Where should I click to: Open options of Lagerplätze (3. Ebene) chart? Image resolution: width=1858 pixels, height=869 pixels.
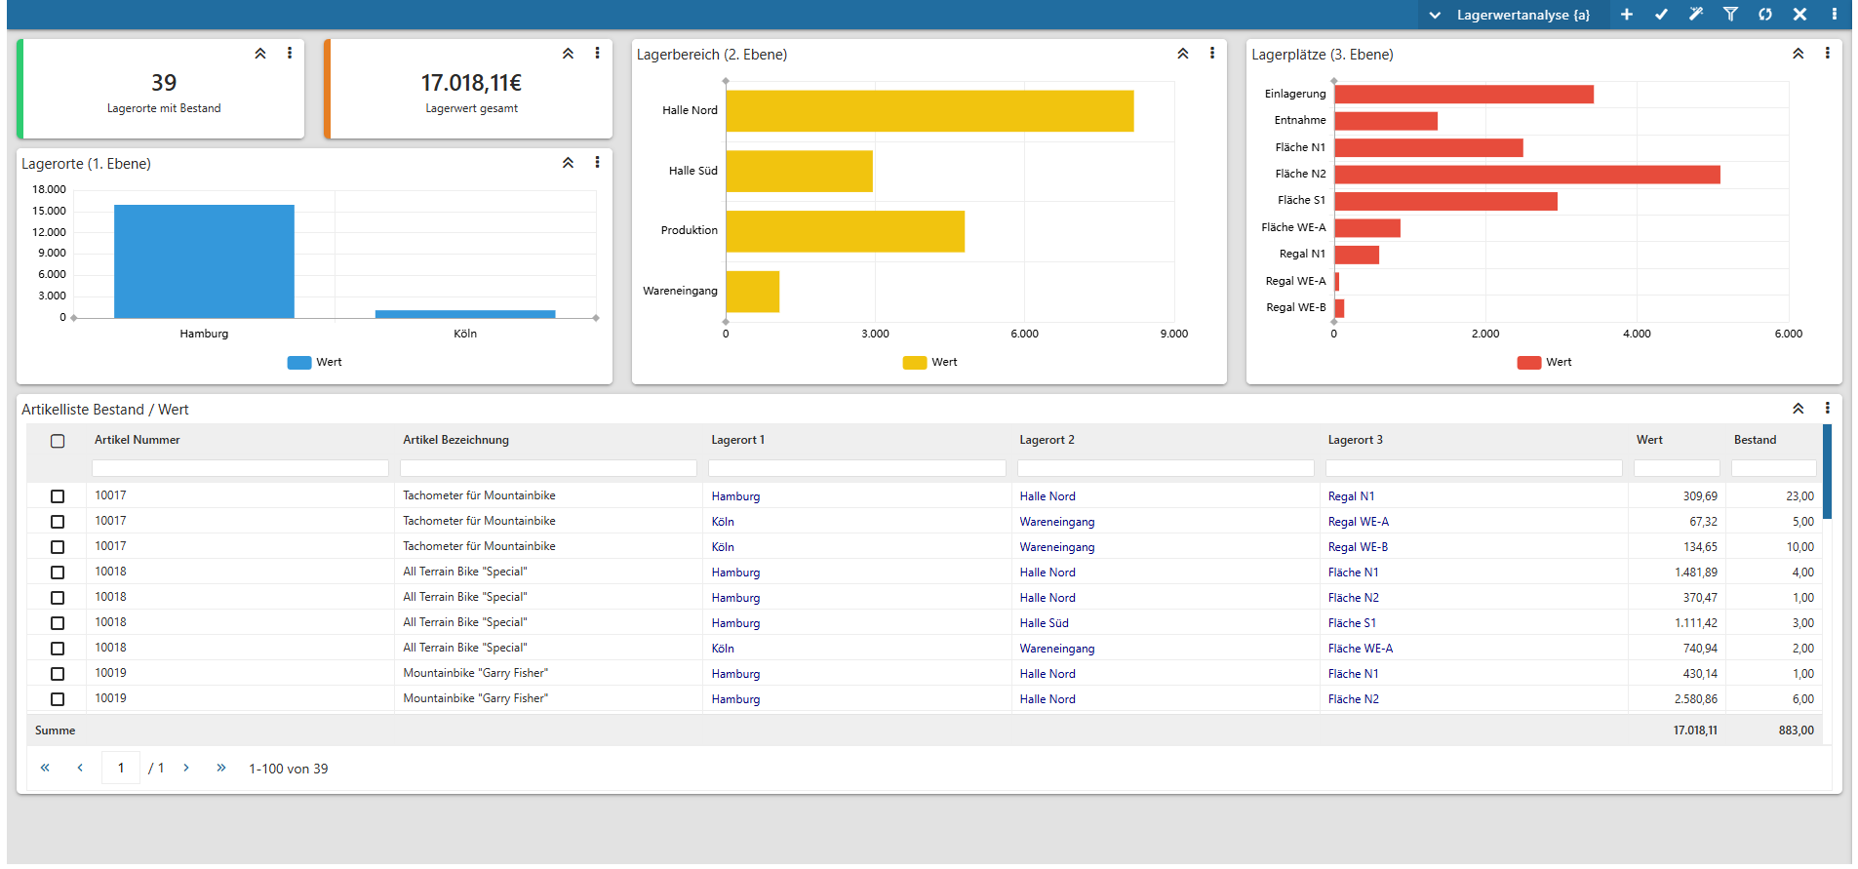point(1827,54)
